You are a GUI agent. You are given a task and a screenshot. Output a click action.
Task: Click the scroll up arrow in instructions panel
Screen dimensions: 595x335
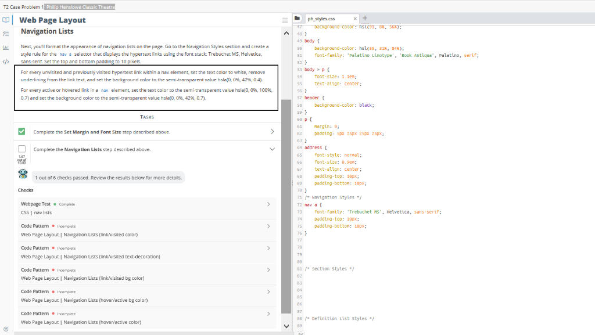(286, 33)
